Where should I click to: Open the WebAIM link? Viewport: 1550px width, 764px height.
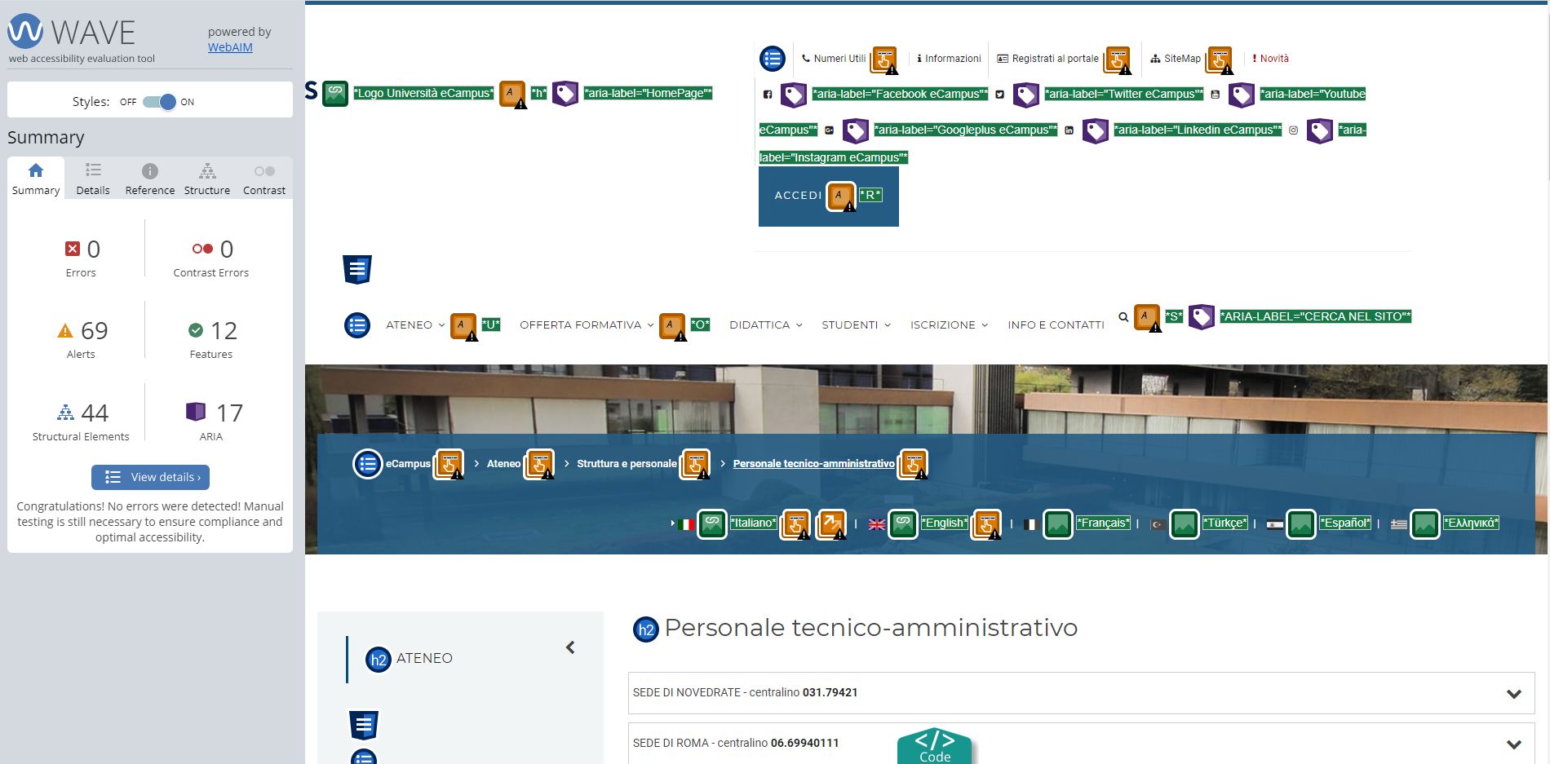point(230,47)
